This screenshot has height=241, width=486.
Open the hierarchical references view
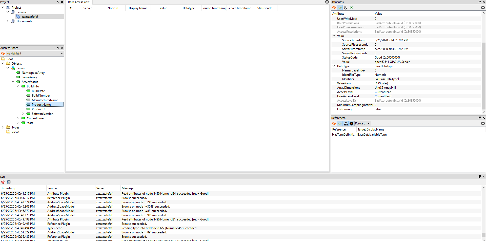pyautogui.click(x=346, y=123)
